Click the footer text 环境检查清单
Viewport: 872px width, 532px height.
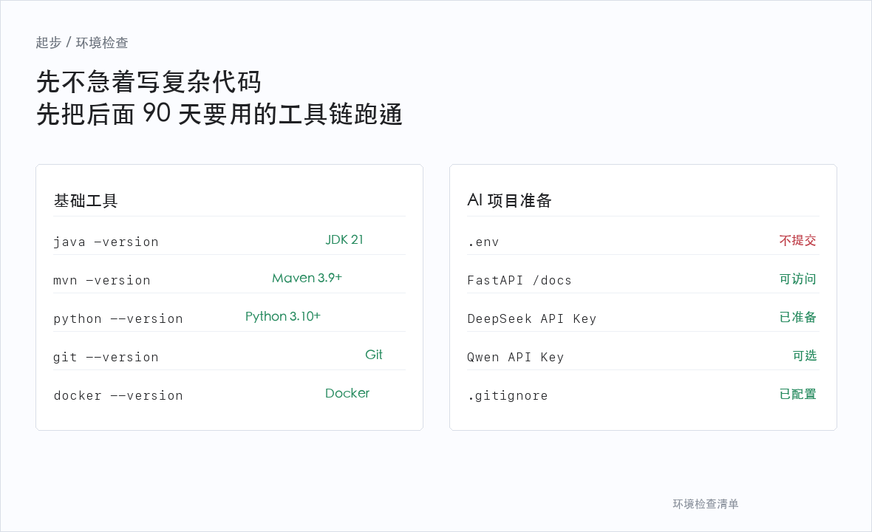(706, 504)
